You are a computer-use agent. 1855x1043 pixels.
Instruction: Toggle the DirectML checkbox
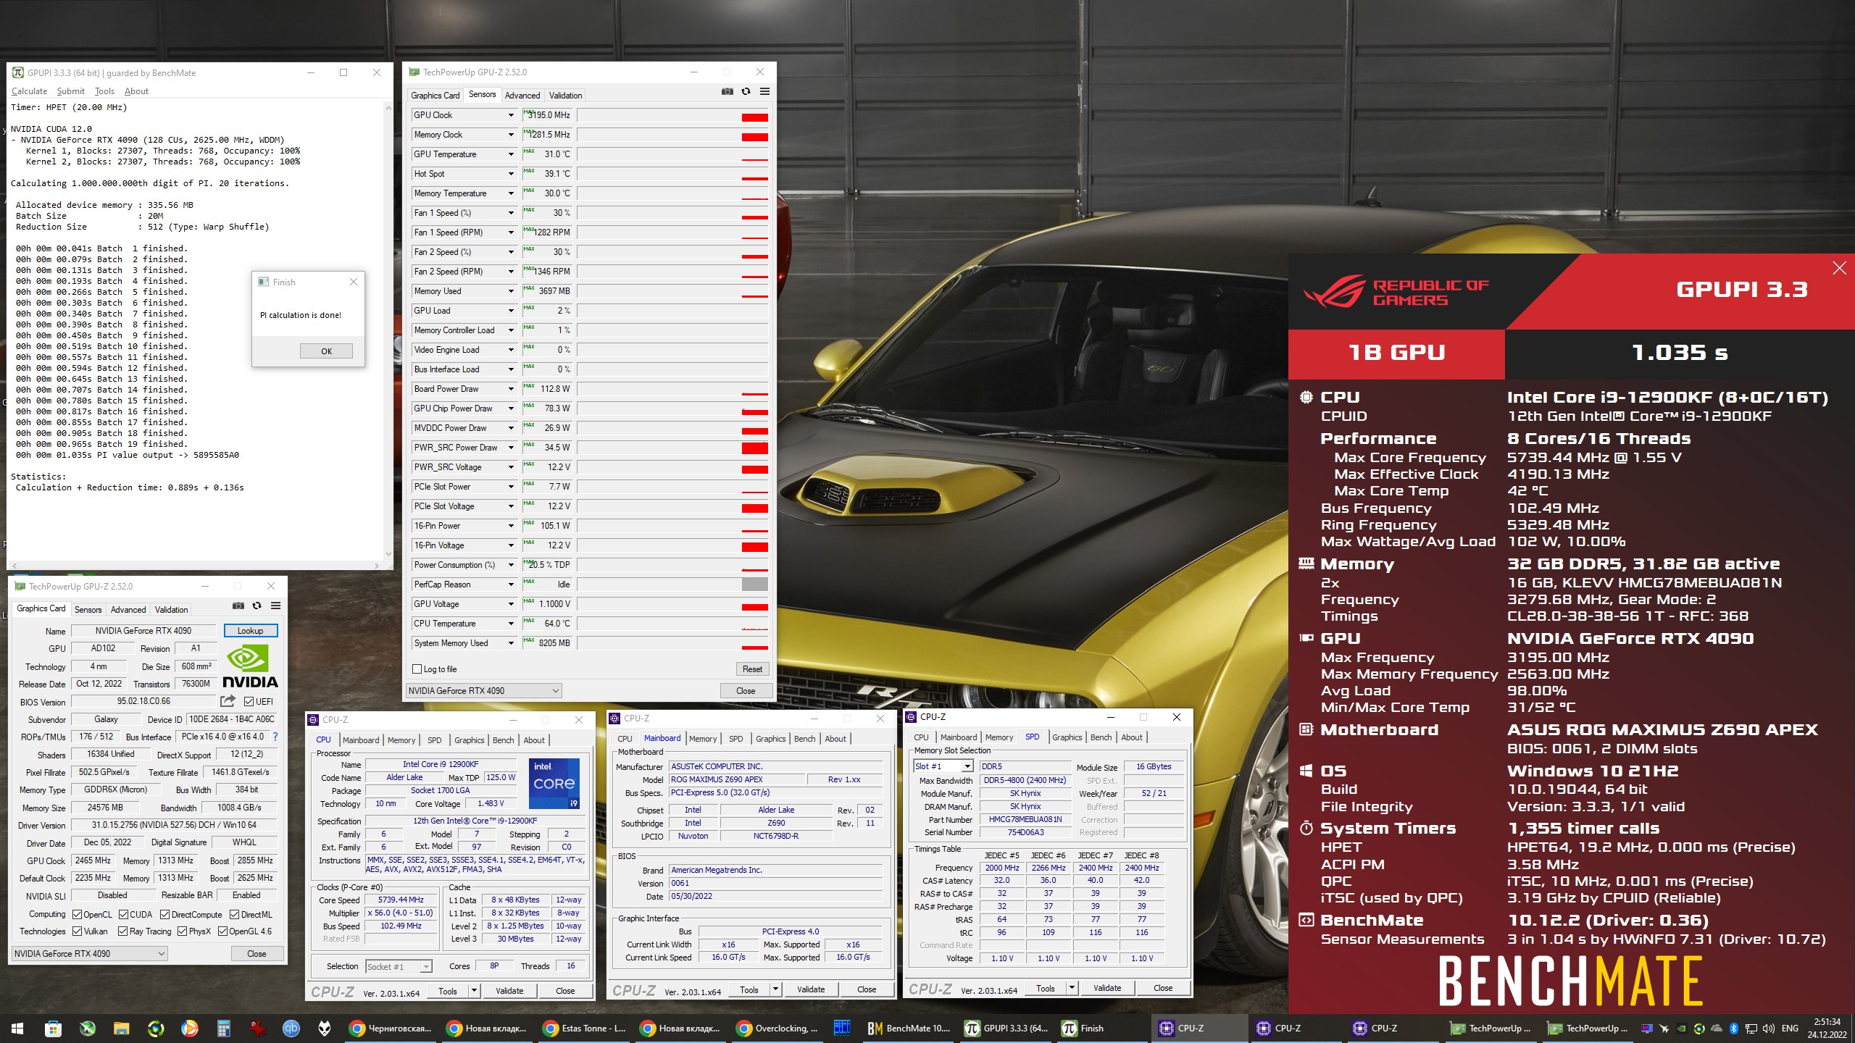tap(234, 914)
